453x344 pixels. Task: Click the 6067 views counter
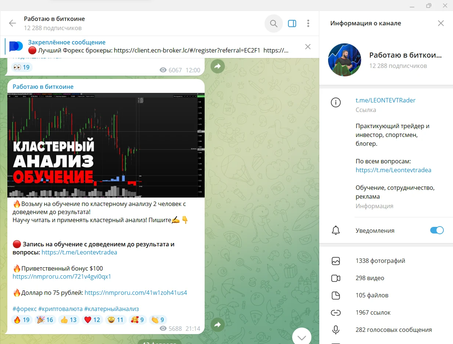[x=171, y=70]
